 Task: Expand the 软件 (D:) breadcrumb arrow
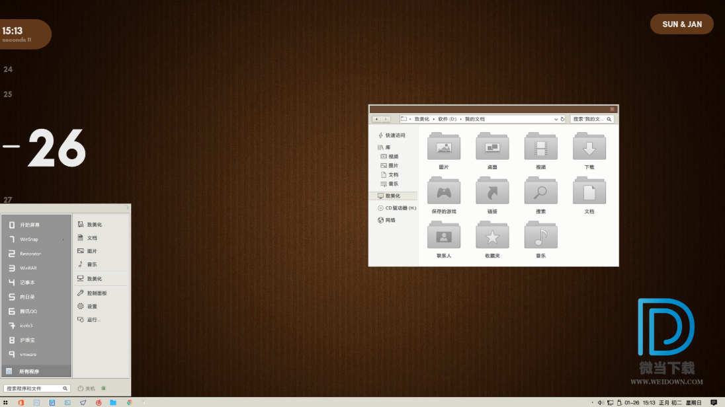(x=460, y=119)
